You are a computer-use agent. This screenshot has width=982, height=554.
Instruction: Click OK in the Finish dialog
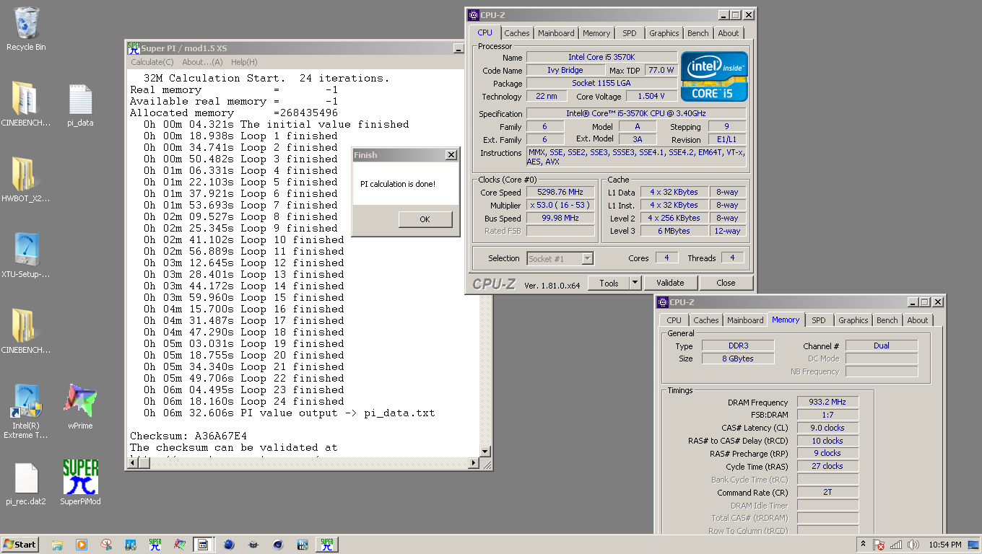[x=425, y=219]
